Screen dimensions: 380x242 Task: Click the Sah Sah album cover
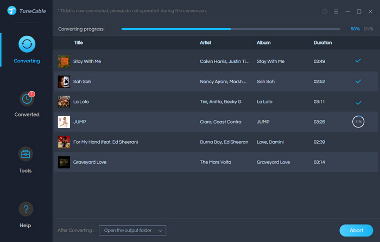coord(64,81)
